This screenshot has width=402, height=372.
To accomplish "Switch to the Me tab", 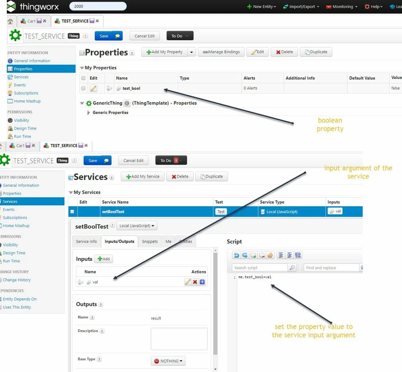I will [x=169, y=242].
